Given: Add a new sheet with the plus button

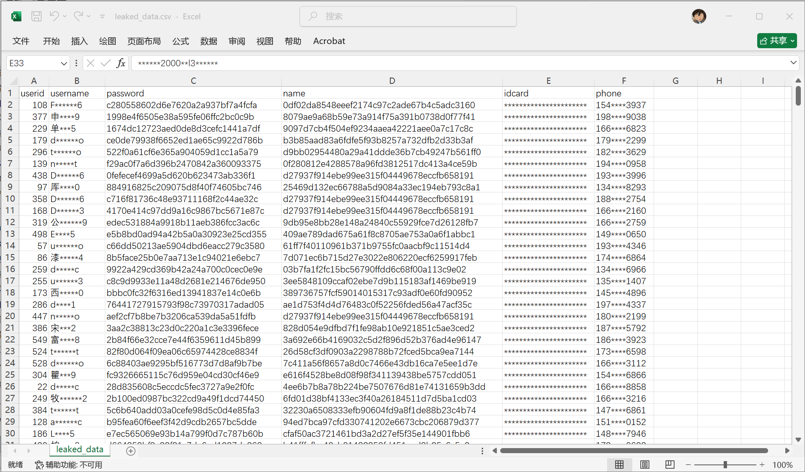Looking at the screenshot, I should pyautogui.click(x=130, y=451).
